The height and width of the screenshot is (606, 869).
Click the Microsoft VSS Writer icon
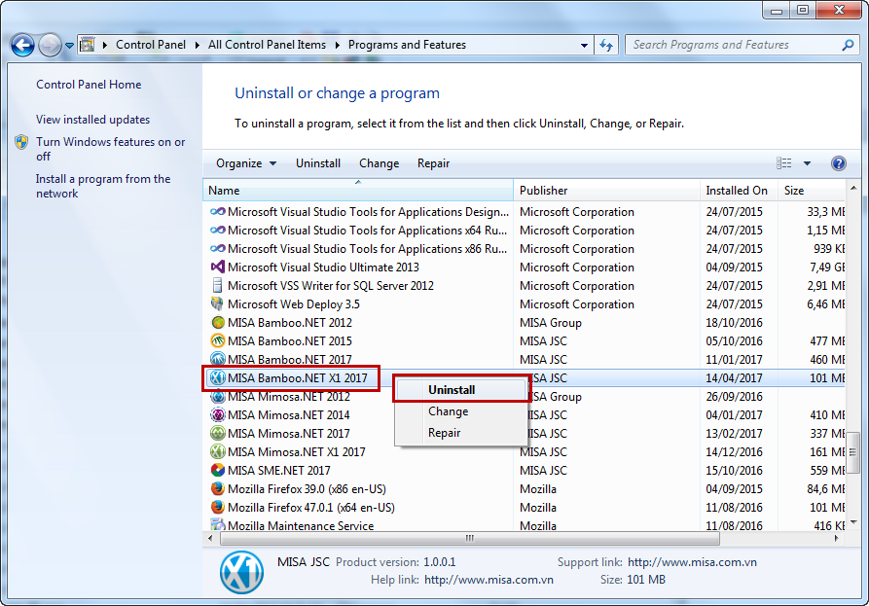click(x=218, y=285)
